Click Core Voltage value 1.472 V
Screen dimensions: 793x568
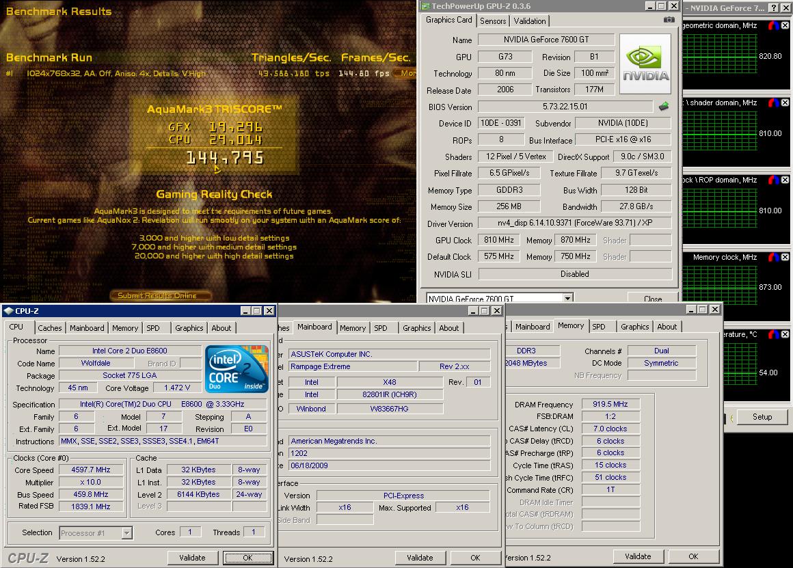point(177,388)
